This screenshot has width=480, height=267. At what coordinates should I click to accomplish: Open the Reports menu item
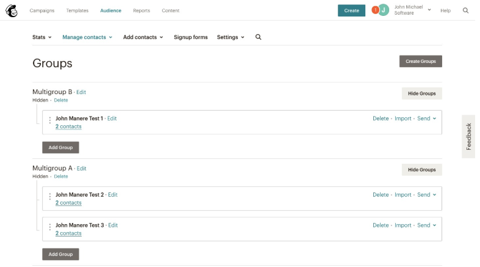click(x=141, y=10)
